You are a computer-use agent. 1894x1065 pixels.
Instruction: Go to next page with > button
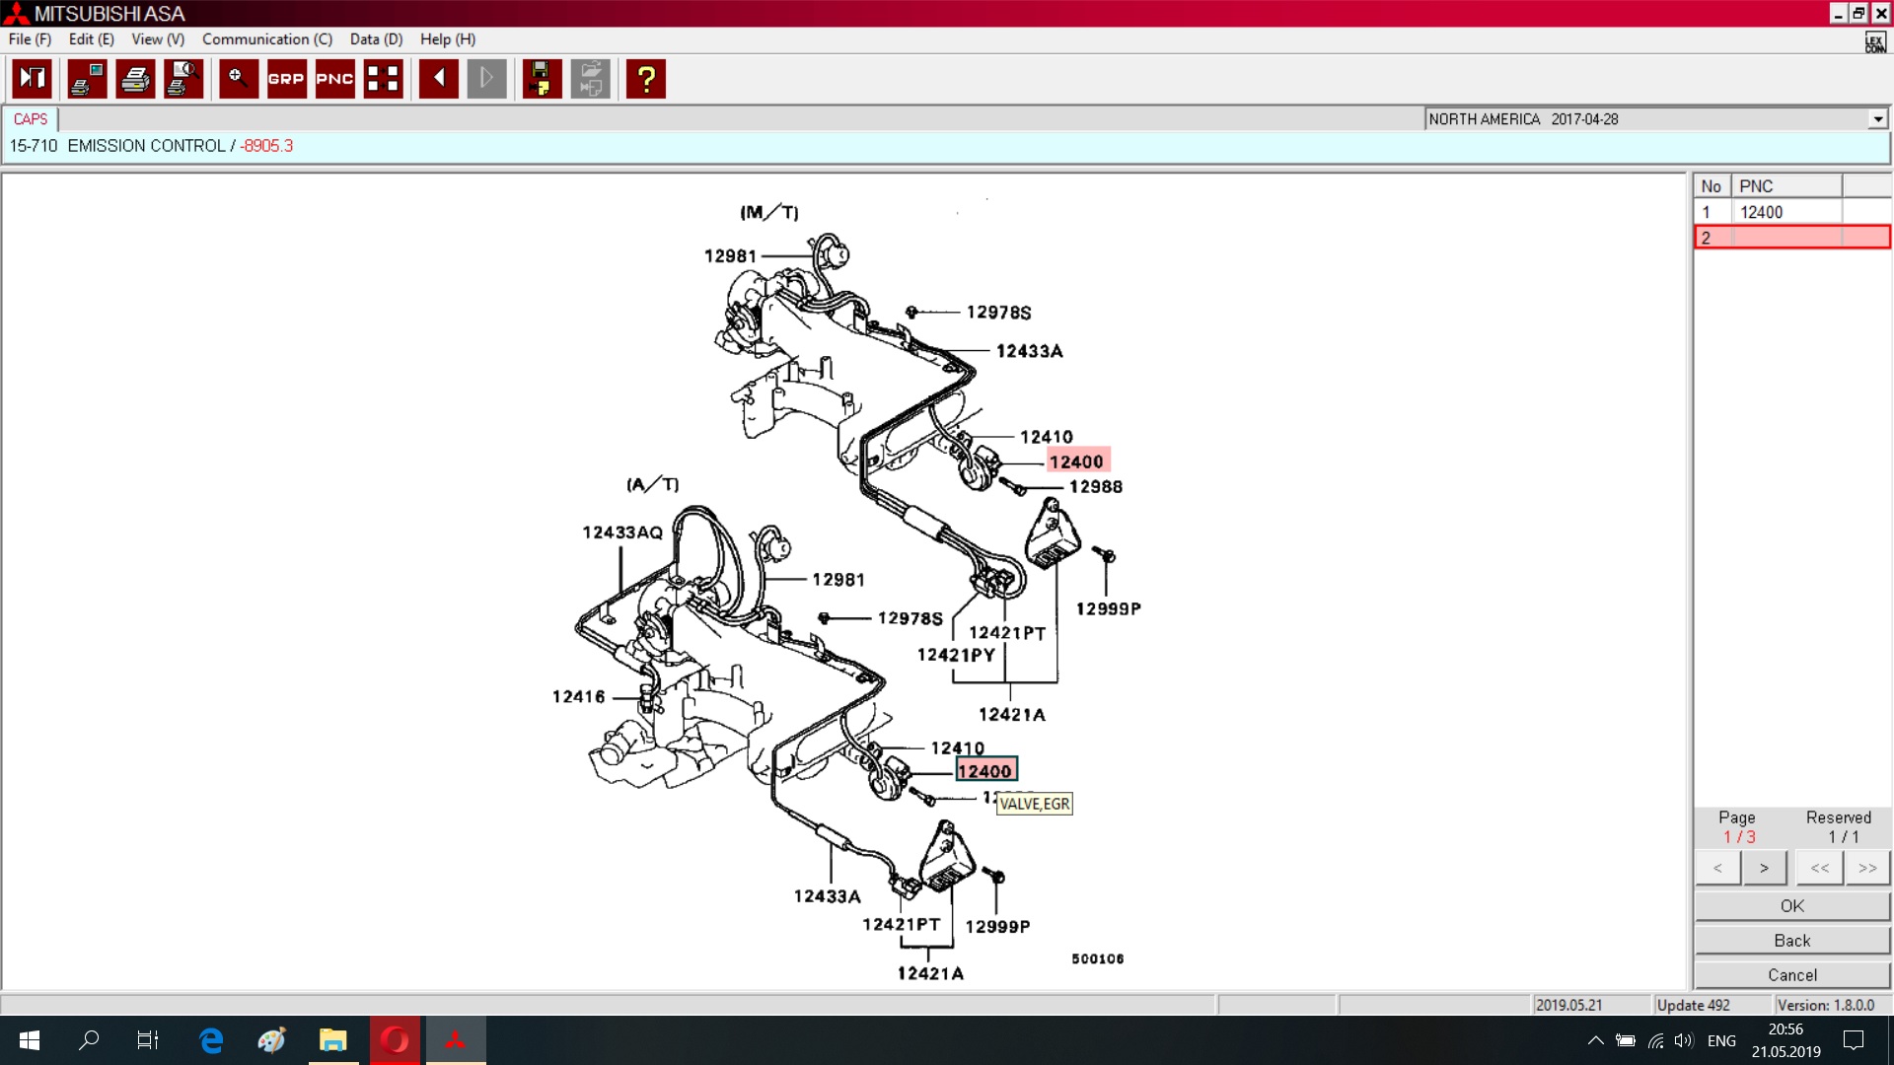coord(1764,868)
